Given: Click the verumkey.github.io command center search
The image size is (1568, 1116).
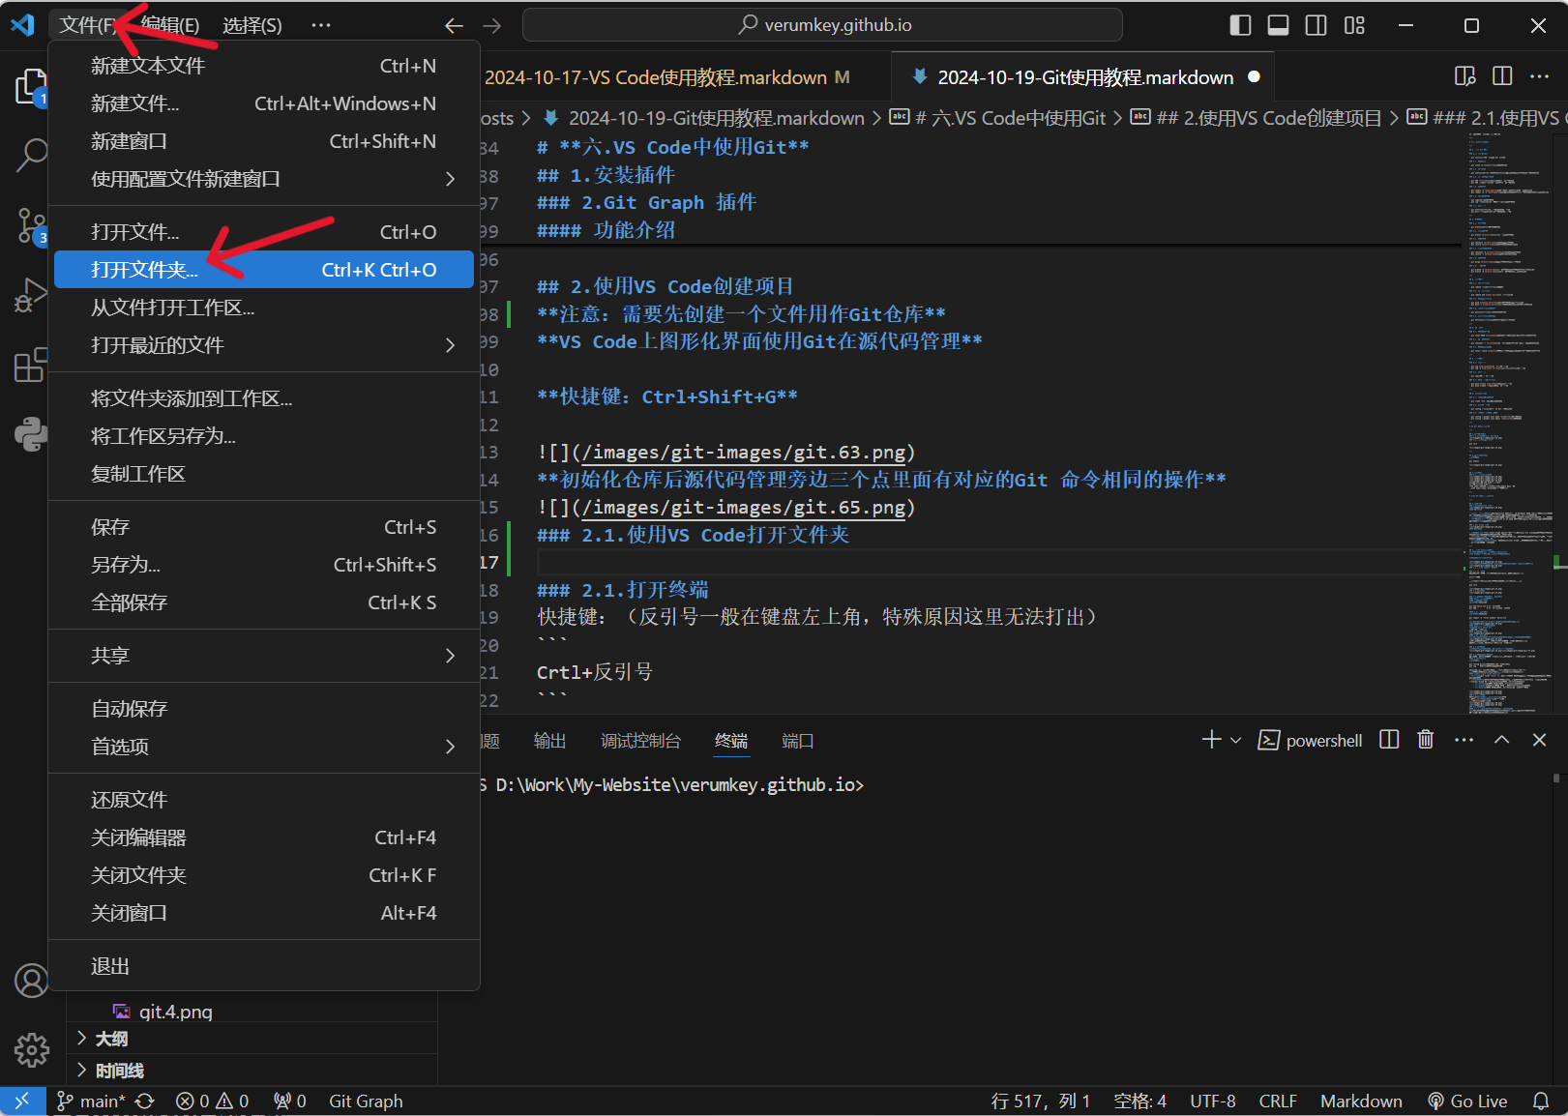Looking at the screenshot, I should [x=822, y=25].
